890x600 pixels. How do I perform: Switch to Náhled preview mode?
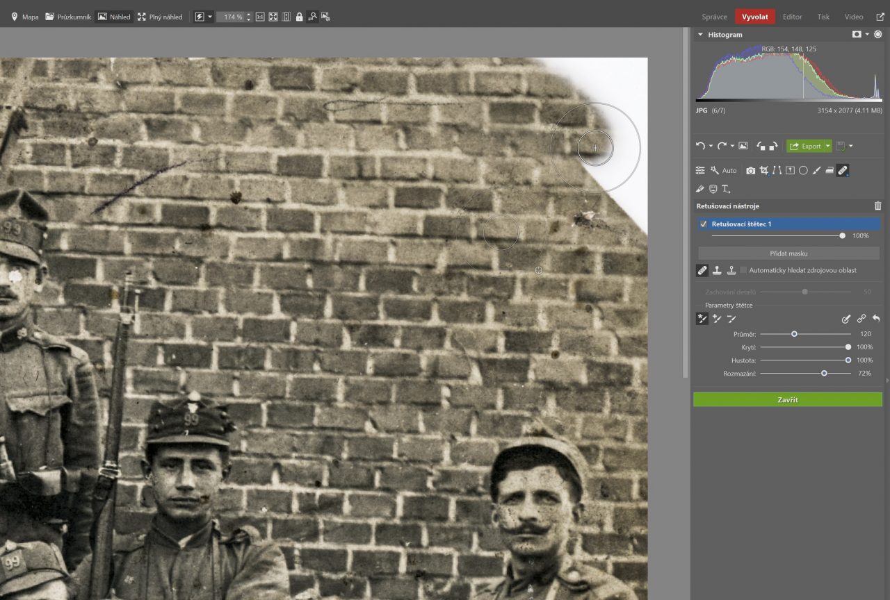point(113,17)
